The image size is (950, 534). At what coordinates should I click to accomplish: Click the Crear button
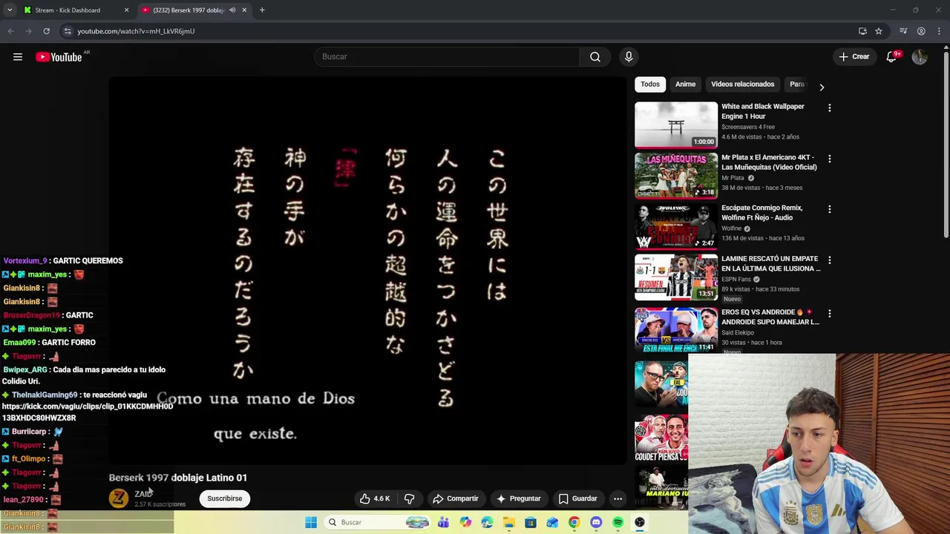[854, 56]
